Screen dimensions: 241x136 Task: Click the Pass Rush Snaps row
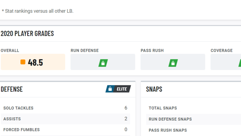(193, 130)
